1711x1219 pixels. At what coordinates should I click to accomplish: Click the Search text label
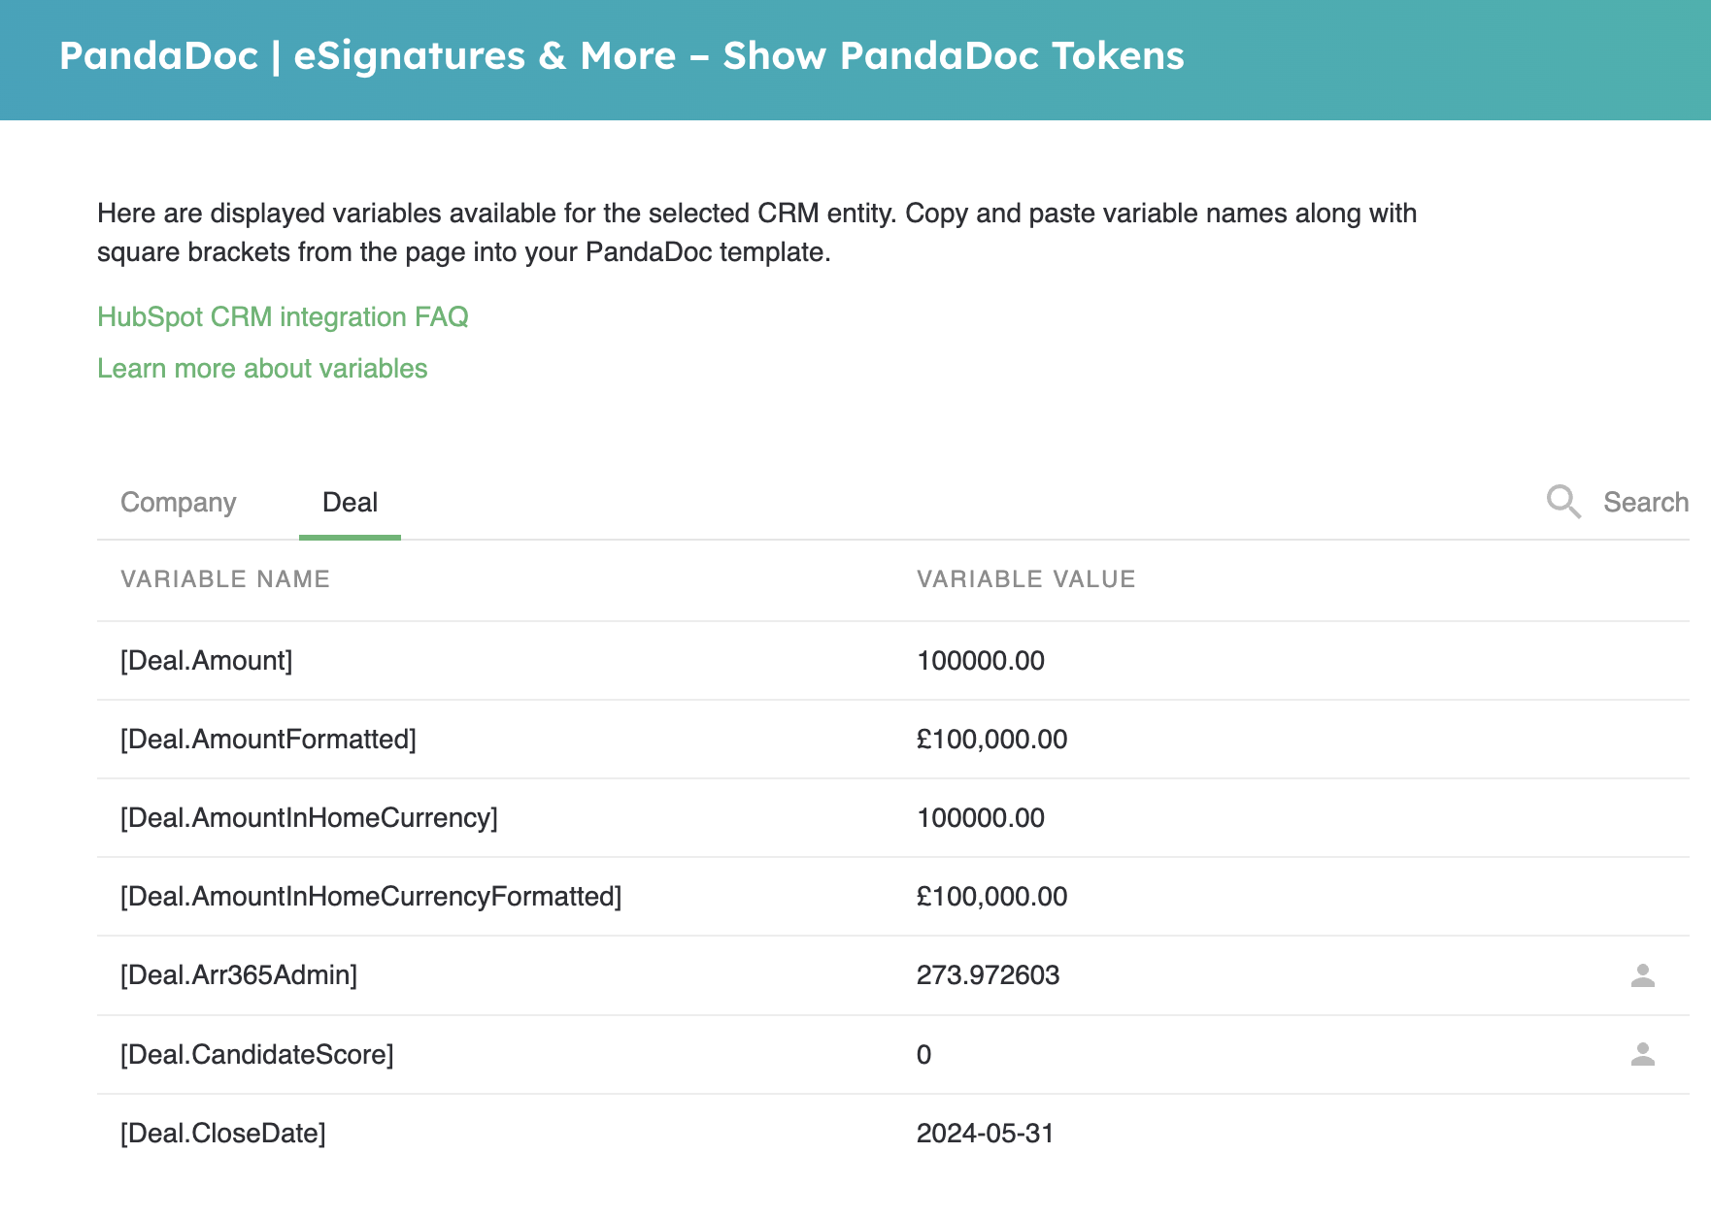[x=1645, y=502]
